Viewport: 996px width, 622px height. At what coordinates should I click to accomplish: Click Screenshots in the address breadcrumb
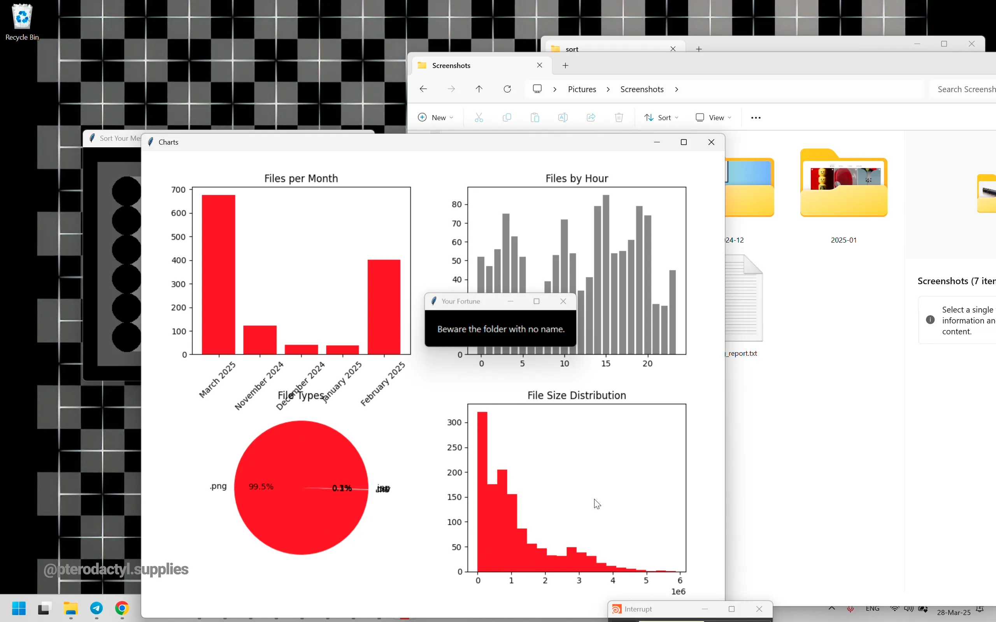pyautogui.click(x=642, y=89)
